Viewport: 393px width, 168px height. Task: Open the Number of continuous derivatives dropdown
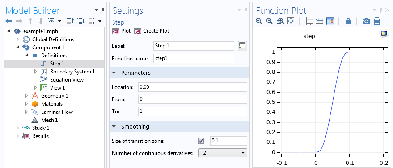coord(223,153)
